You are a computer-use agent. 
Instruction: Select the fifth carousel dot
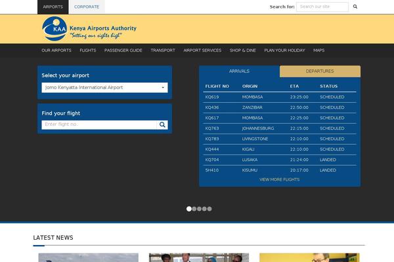[209, 209]
